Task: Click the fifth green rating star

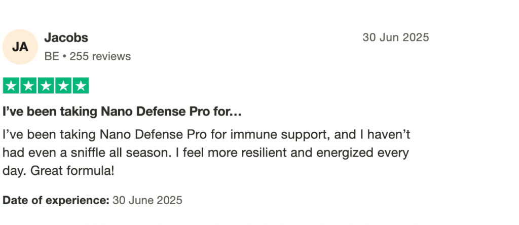Action: point(80,86)
